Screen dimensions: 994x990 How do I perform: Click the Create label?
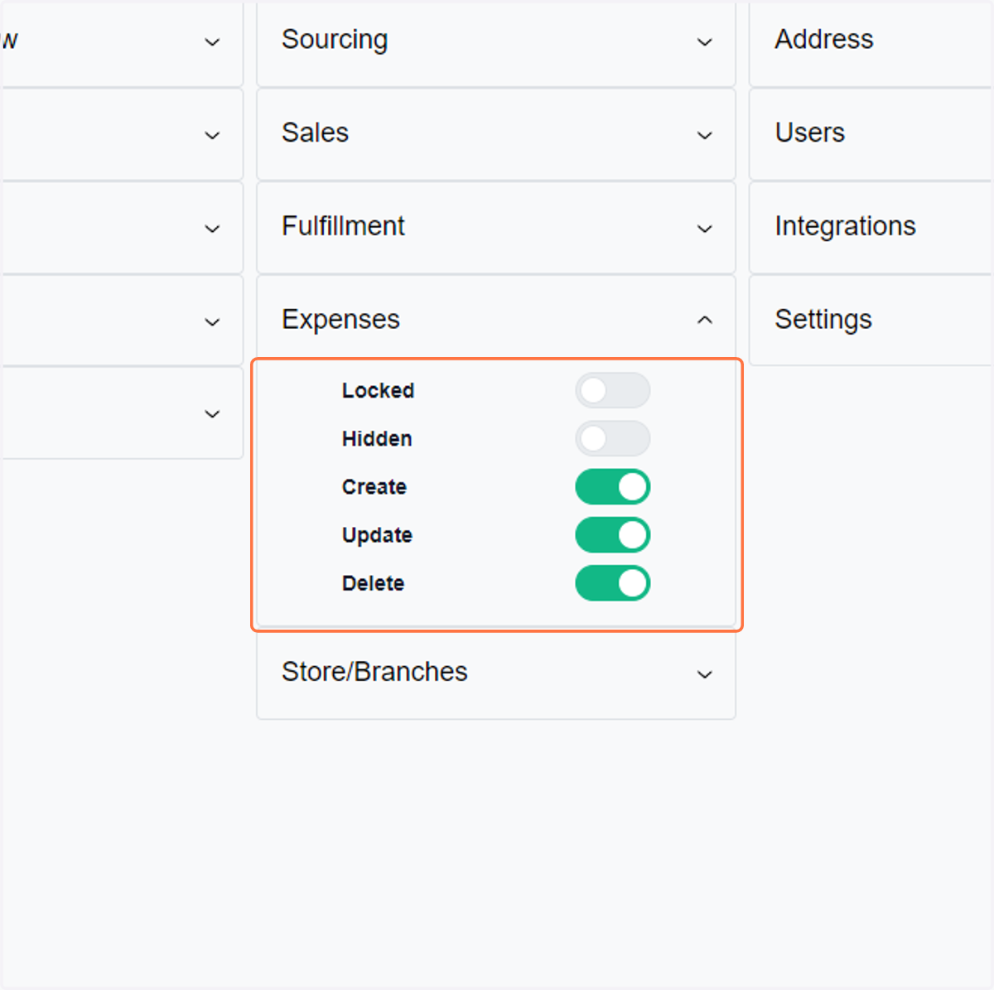click(374, 487)
